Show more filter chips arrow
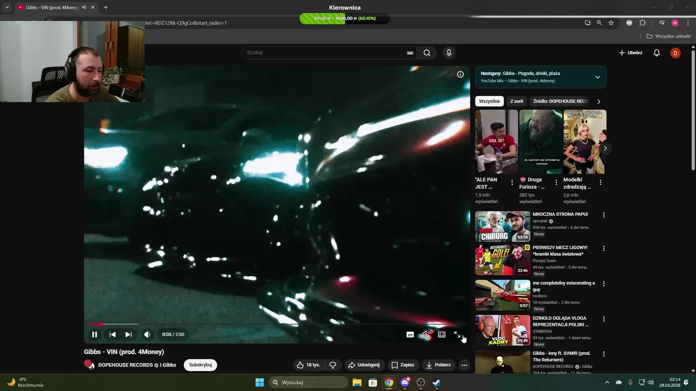 pyautogui.click(x=599, y=101)
